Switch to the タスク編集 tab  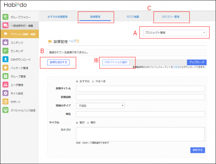pyautogui.click(x=133, y=17)
